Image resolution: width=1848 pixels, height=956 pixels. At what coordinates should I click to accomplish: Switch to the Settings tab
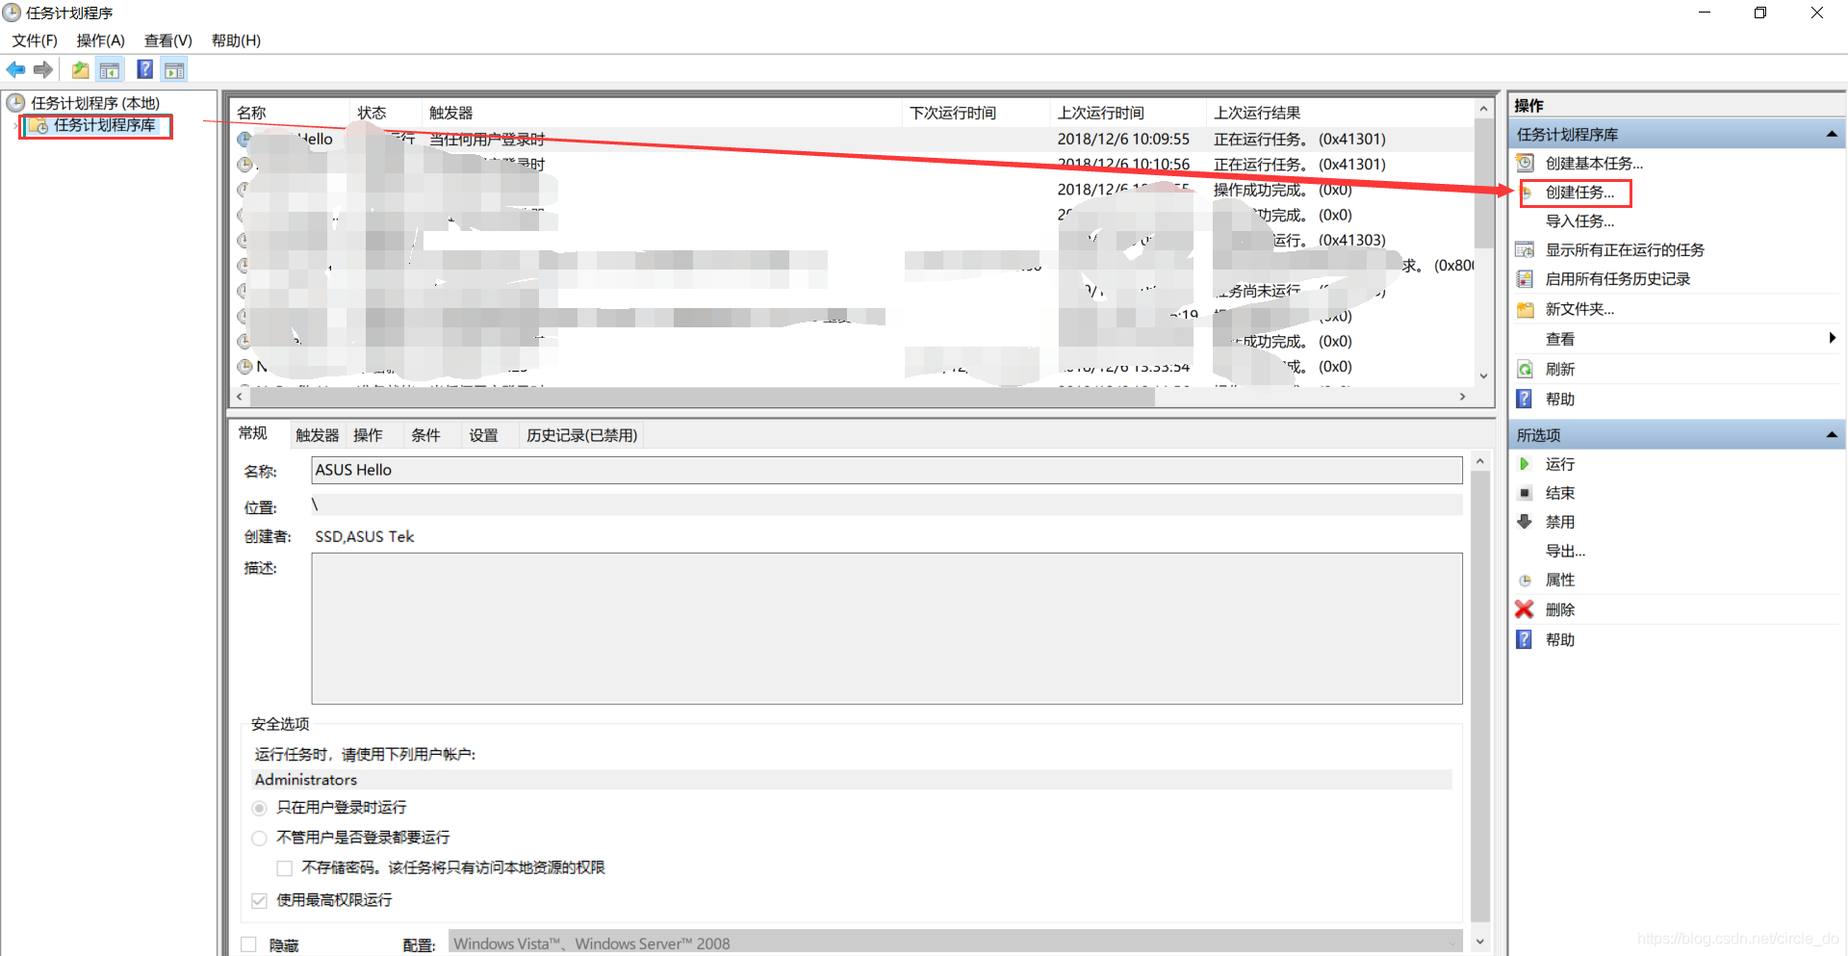pos(483,435)
